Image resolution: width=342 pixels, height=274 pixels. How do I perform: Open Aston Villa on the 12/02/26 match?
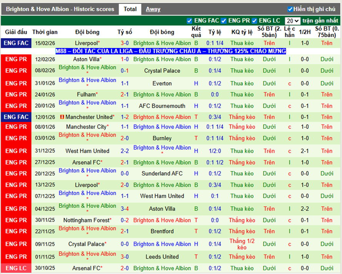(x=87, y=59)
